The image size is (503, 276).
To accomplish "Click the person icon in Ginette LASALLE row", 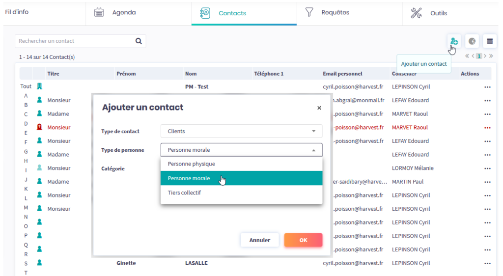I will (x=40, y=263).
